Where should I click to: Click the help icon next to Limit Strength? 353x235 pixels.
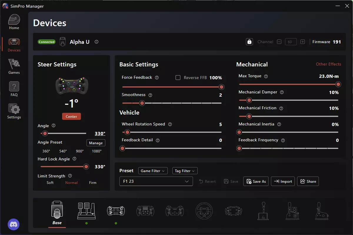[x=70, y=176]
